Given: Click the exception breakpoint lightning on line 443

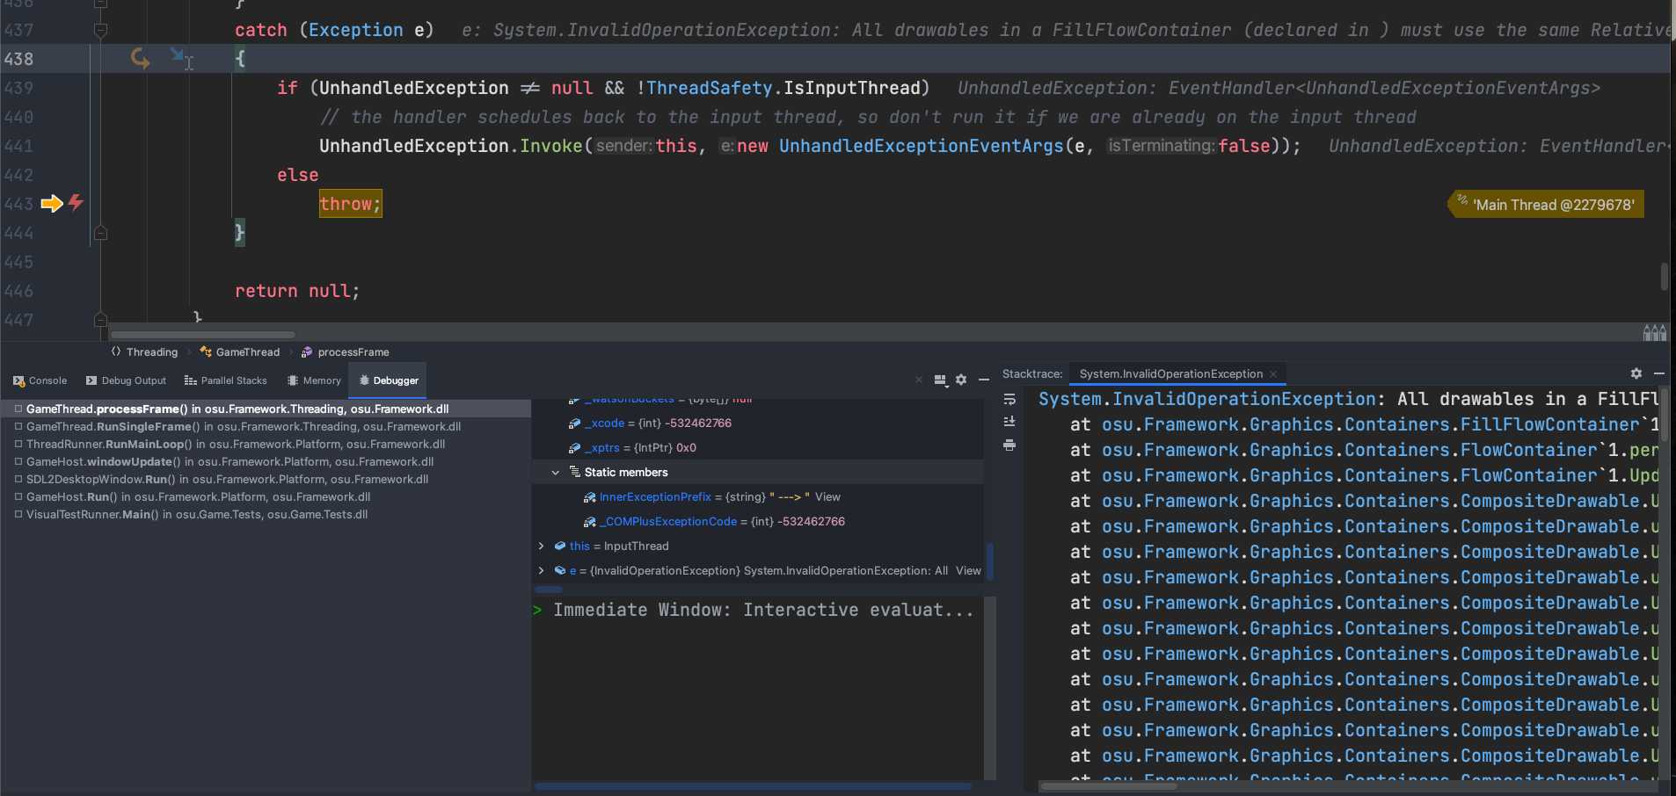Looking at the screenshot, I should tap(77, 203).
